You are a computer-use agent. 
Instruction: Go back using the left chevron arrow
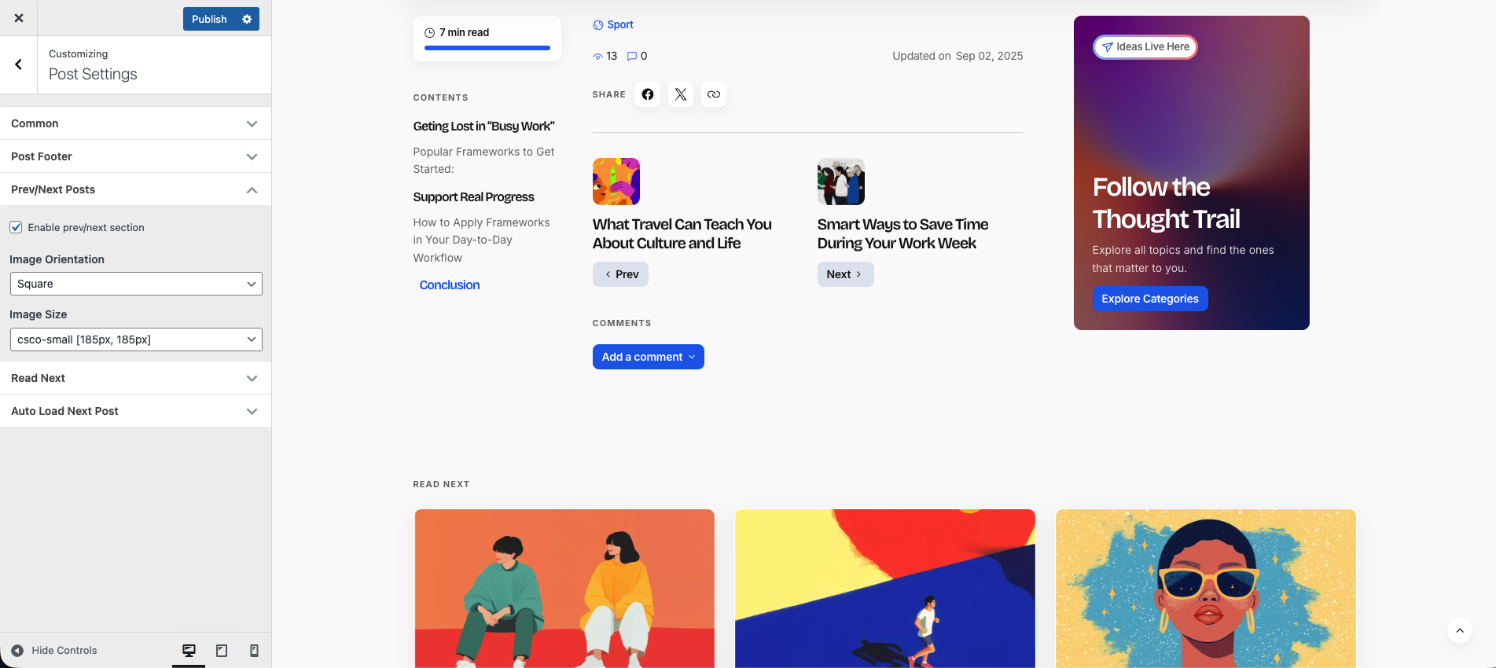pyautogui.click(x=19, y=65)
